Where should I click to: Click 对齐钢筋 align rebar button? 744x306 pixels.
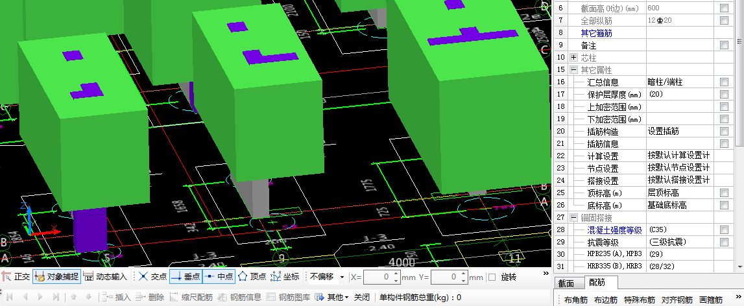click(x=677, y=300)
